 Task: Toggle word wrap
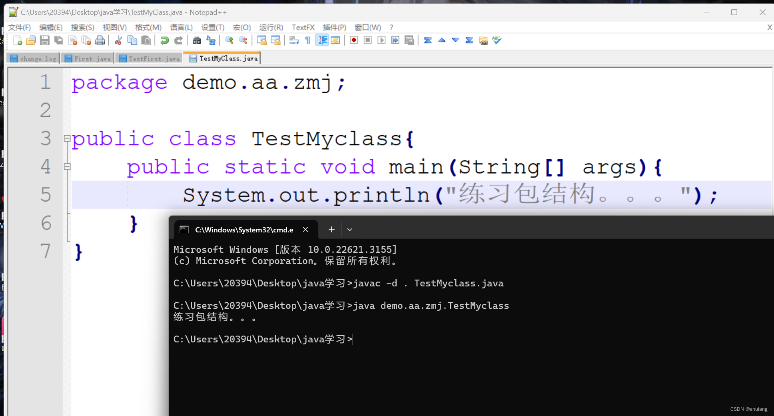pos(294,40)
